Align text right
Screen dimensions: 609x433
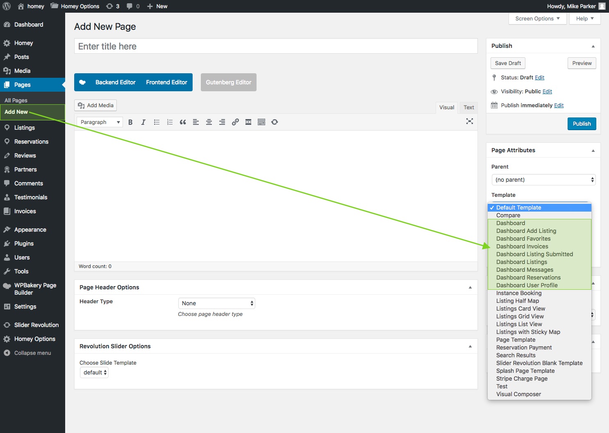pos(222,122)
